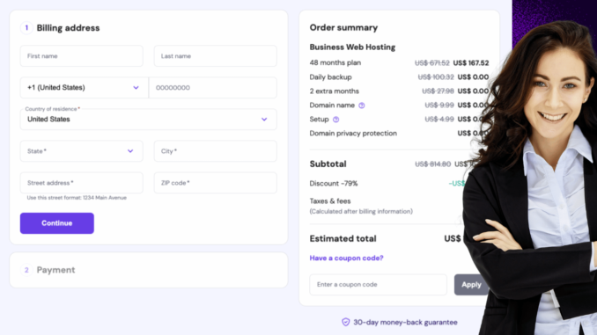Click the US$ 167.52 plan price
597x335 pixels.
click(471, 62)
